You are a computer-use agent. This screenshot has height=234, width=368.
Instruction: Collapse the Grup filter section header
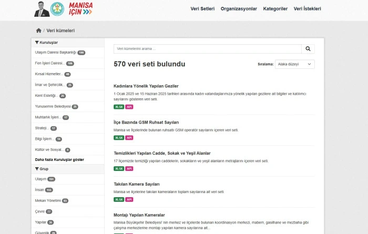[44, 169]
